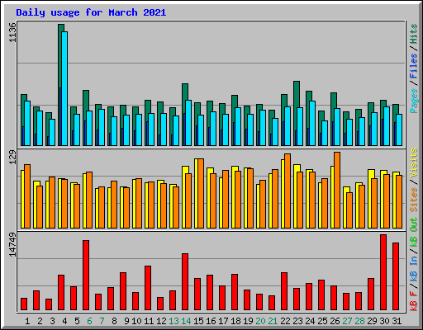The image size is (423, 330).
Task: Click the orange sites bar for day 26
Action: 337,190
